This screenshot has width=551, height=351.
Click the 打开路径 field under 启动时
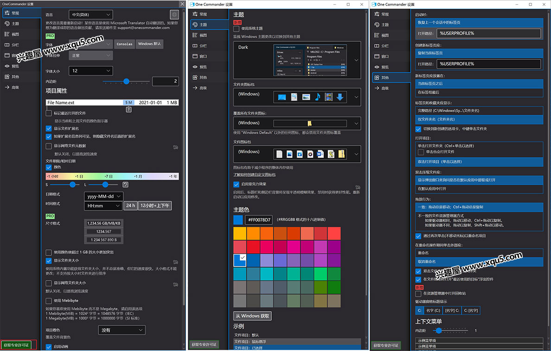488,33
